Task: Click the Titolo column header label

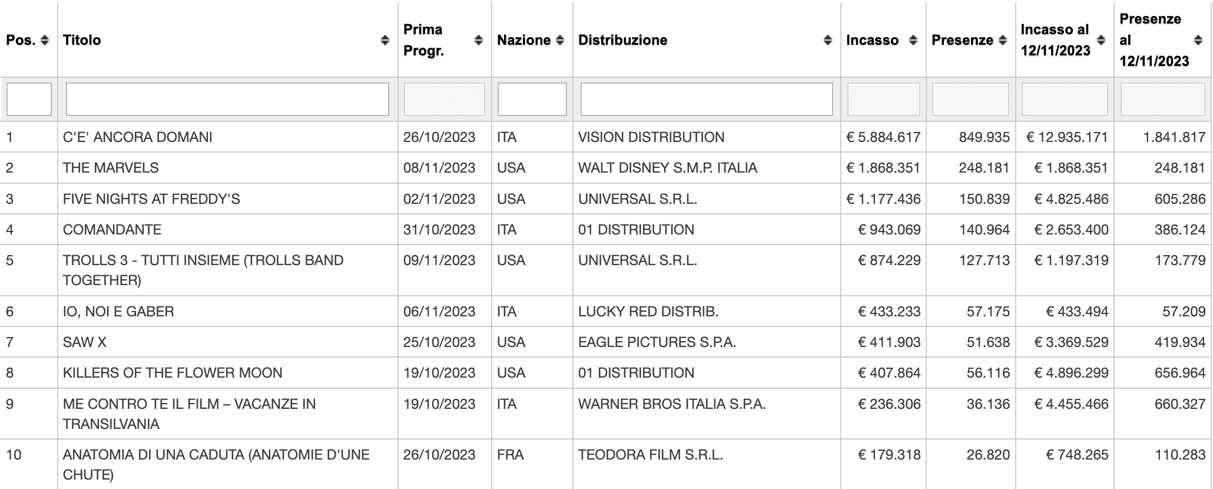Action: [x=82, y=40]
